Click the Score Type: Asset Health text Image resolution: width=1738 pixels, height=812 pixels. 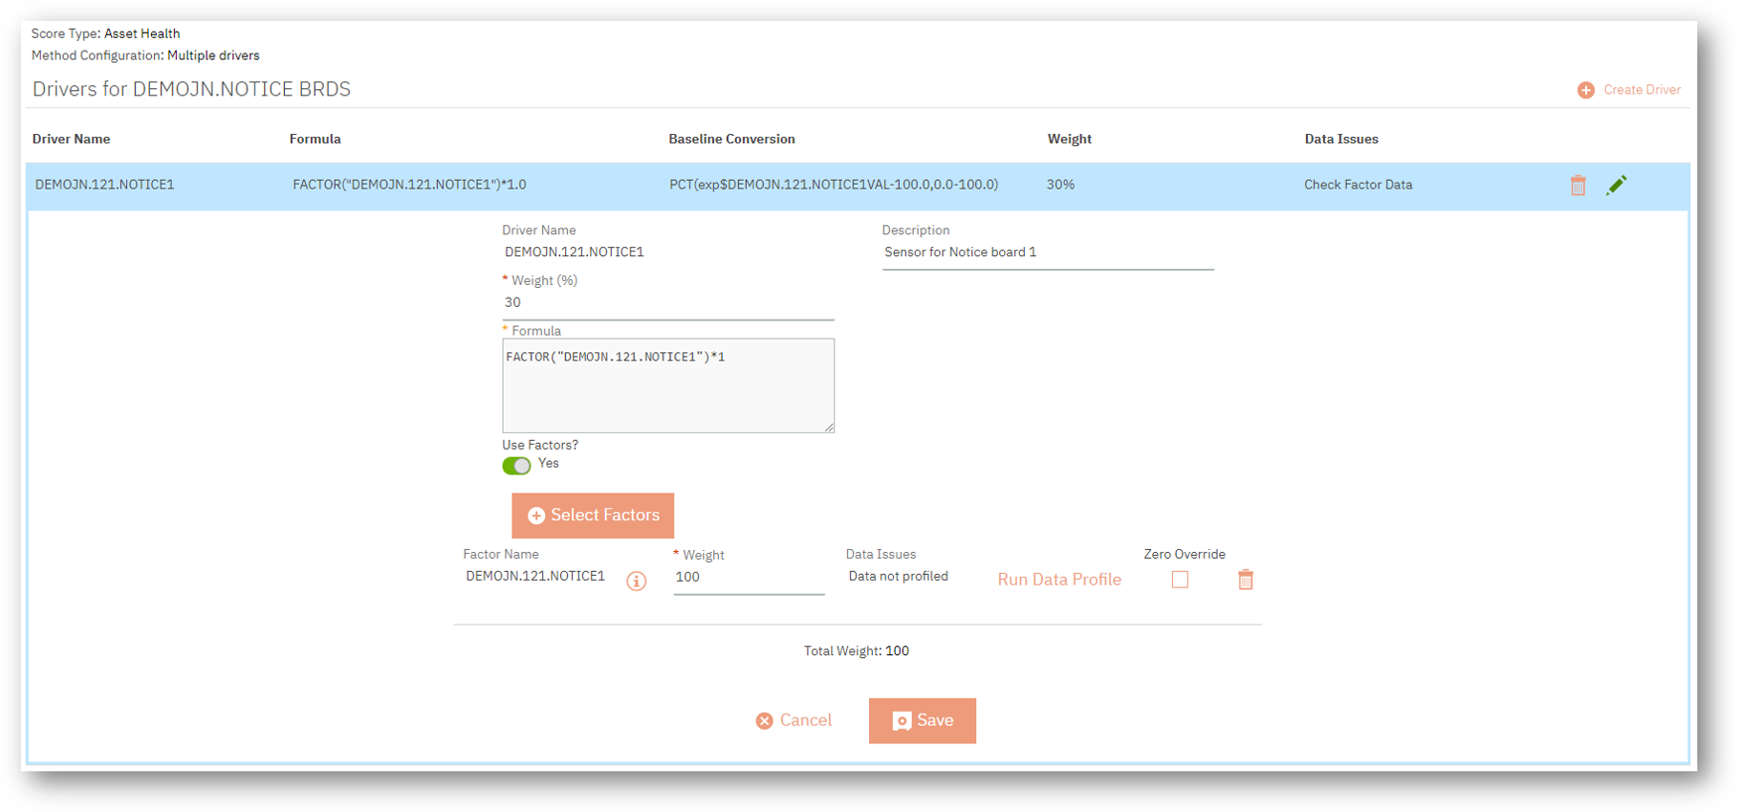pyautogui.click(x=105, y=34)
